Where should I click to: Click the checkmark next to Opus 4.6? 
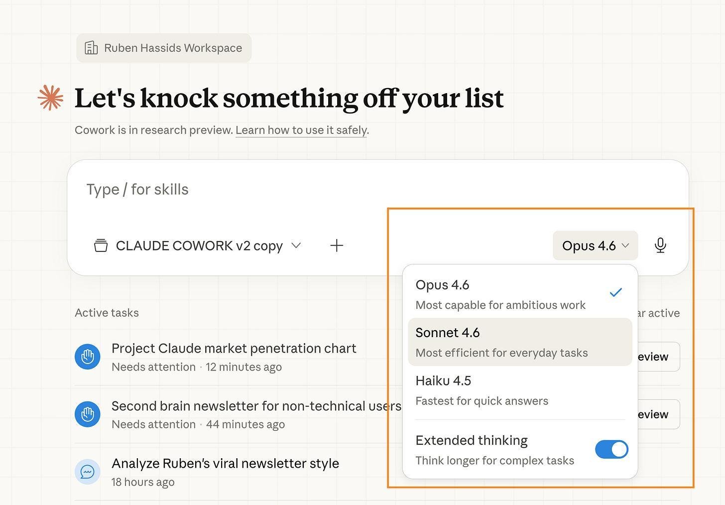click(x=616, y=292)
